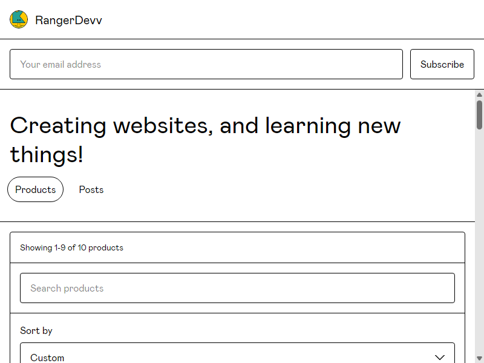Click the chevron arrow in Sort by box

coord(440,358)
